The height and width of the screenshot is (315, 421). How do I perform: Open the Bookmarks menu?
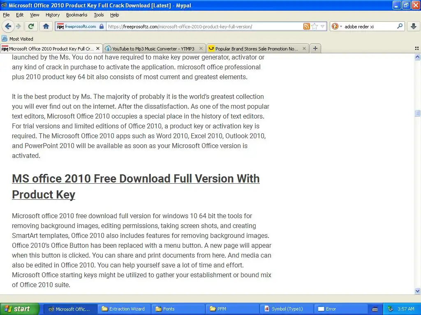[76, 15]
